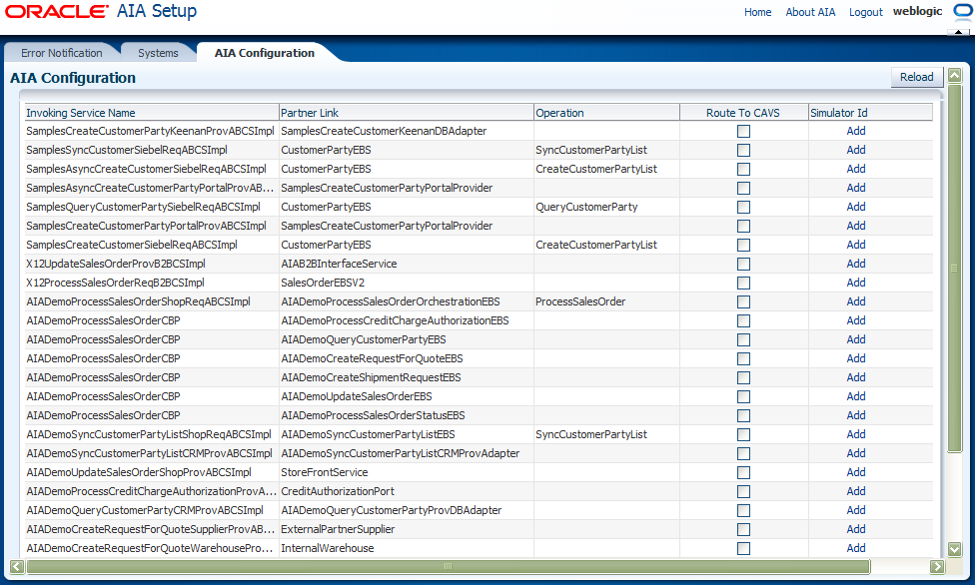This screenshot has height=585, width=975.
Task: Click the scroll down arrow of vertical scrollbar
Action: [954, 549]
